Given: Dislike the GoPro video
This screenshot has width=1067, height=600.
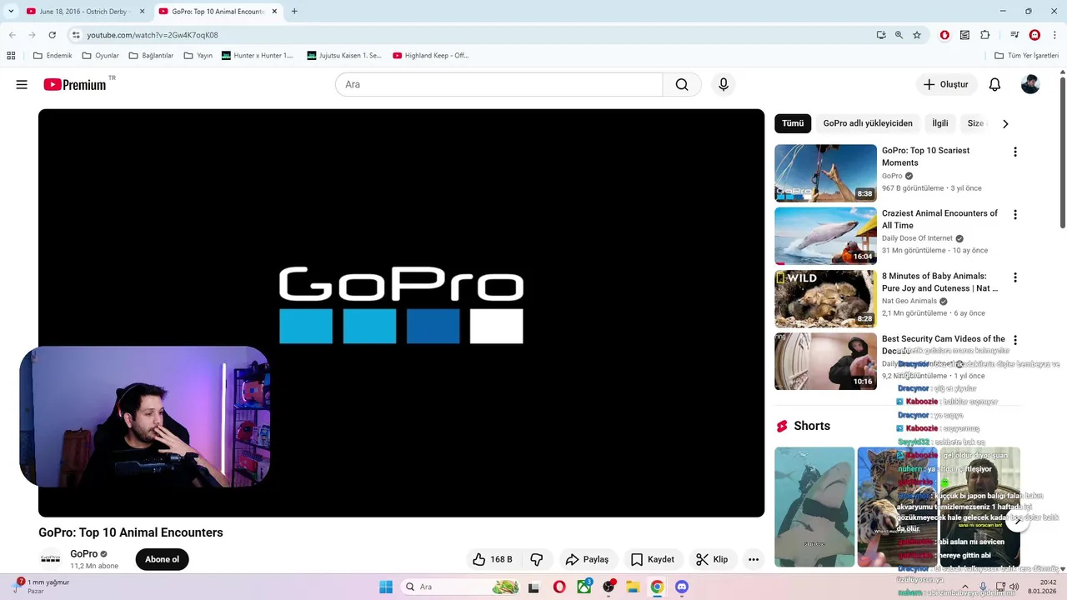Looking at the screenshot, I should point(537,559).
